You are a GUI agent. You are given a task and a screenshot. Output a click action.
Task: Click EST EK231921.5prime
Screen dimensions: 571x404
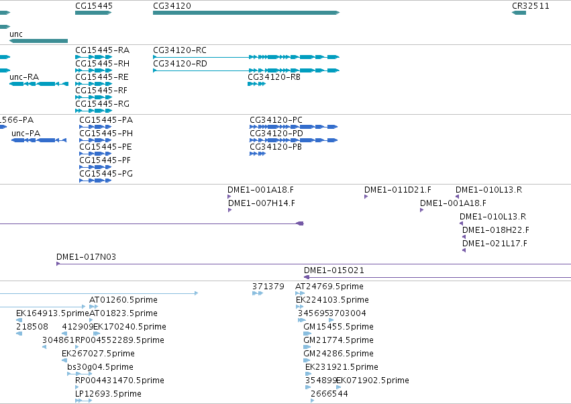[x=309, y=374]
